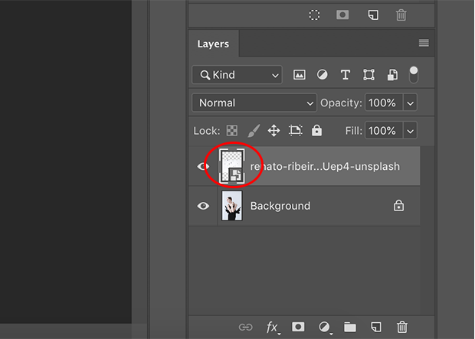Image resolution: width=475 pixels, height=339 pixels.
Task: Click the Background layer thumbnail
Action: pos(231,206)
